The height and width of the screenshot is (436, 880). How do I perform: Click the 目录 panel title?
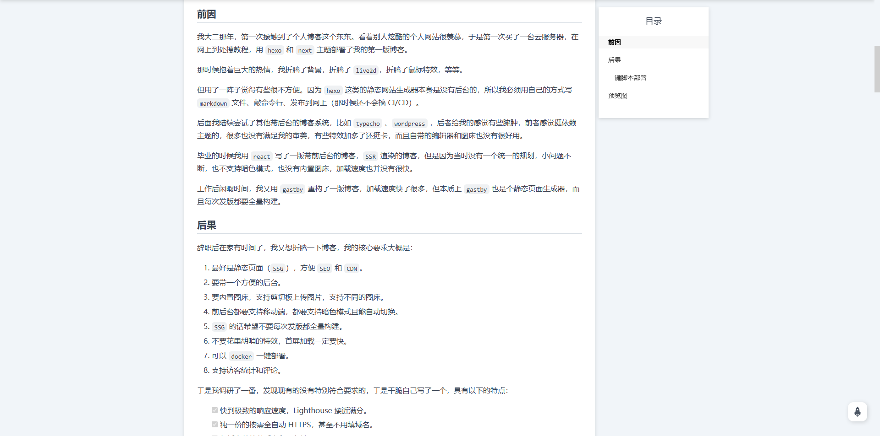click(653, 21)
